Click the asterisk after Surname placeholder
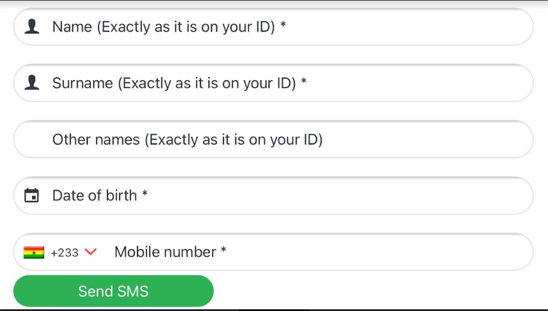 click(304, 82)
